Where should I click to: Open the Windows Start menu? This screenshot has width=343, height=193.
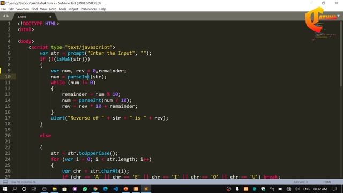tap(5, 189)
